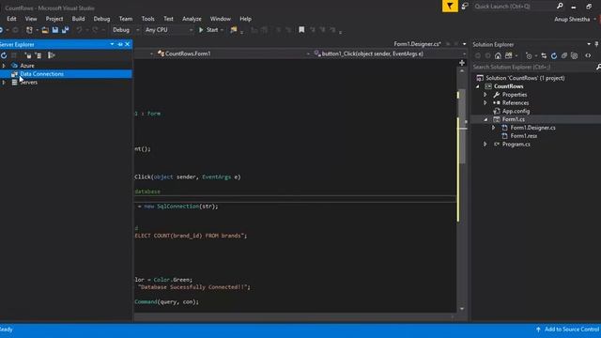The height and width of the screenshot is (338, 601).
Task: Click the Save floppy disk icon
Action: click(55, 30)
